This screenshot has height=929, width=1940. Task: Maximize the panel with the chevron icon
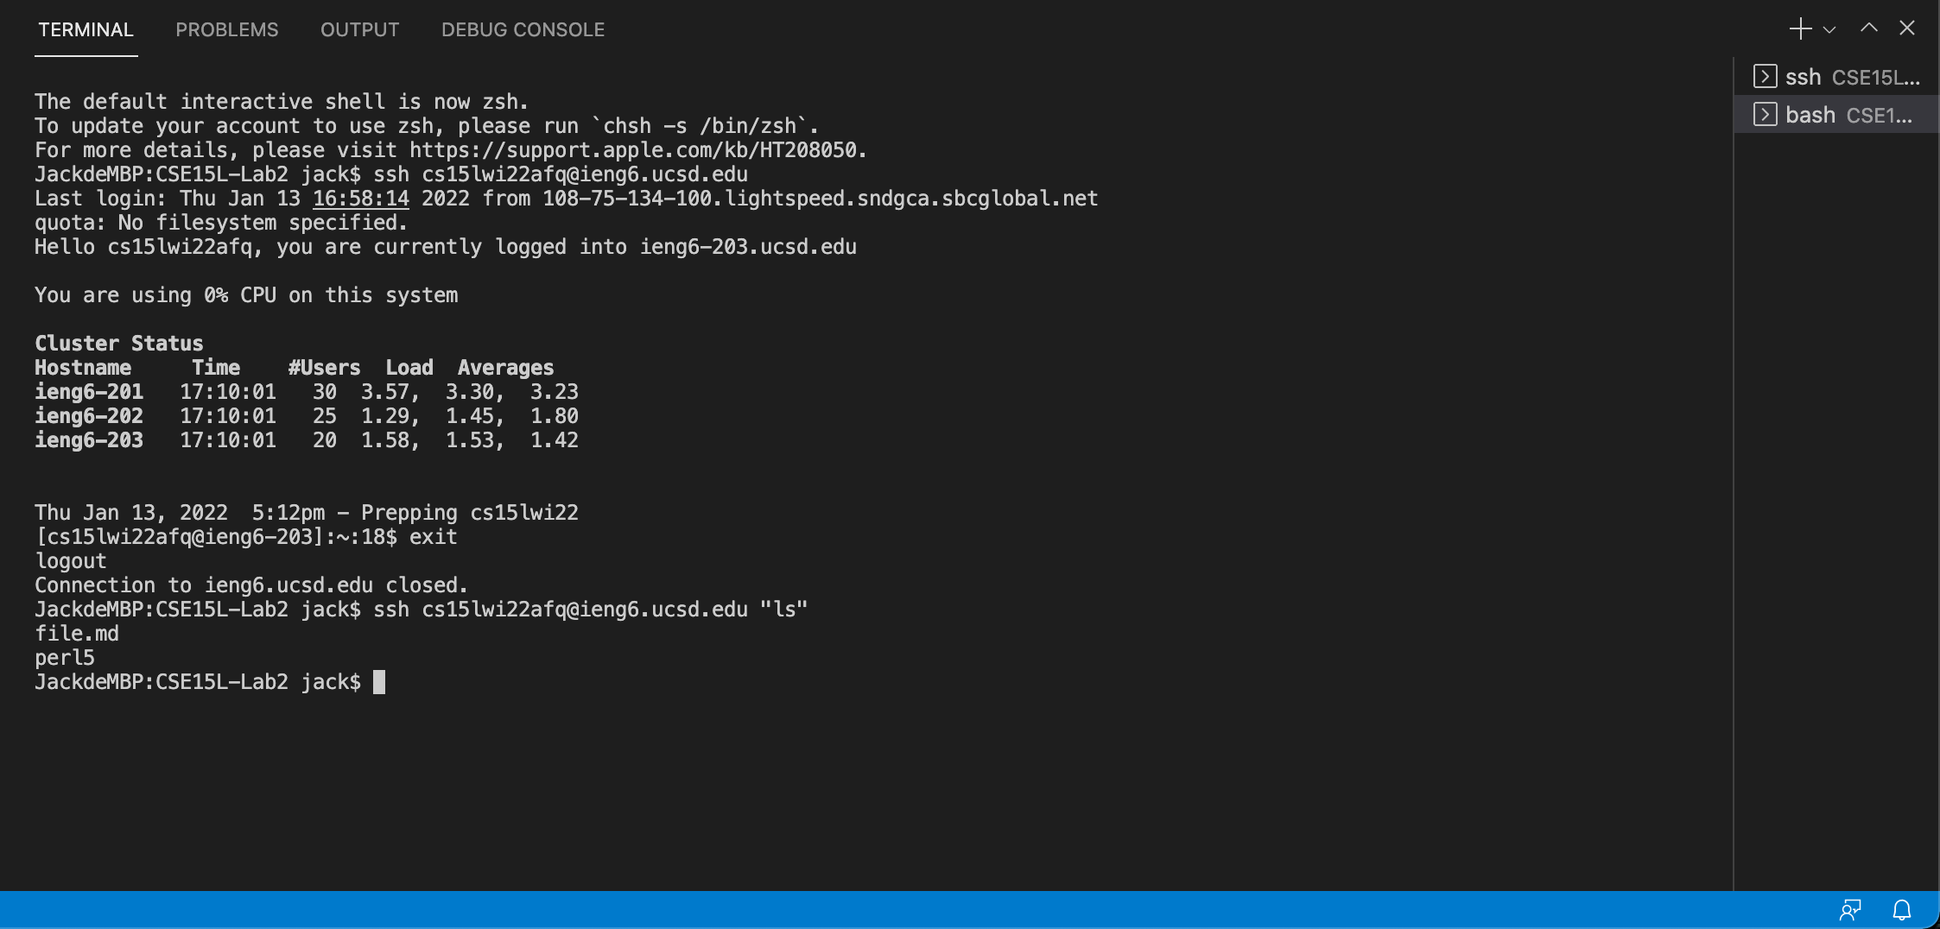point(1868,28)
